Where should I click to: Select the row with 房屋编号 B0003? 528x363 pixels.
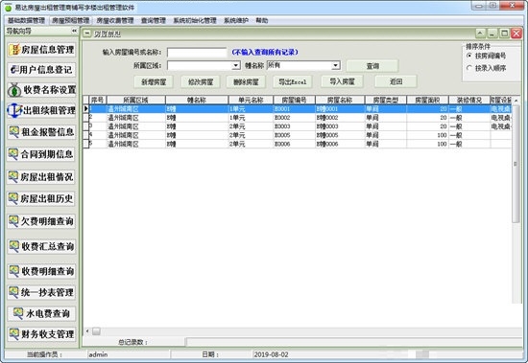click(298, 126)
